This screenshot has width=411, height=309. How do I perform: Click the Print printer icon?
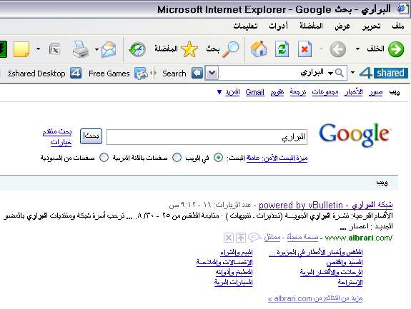(x=81, y=49)
